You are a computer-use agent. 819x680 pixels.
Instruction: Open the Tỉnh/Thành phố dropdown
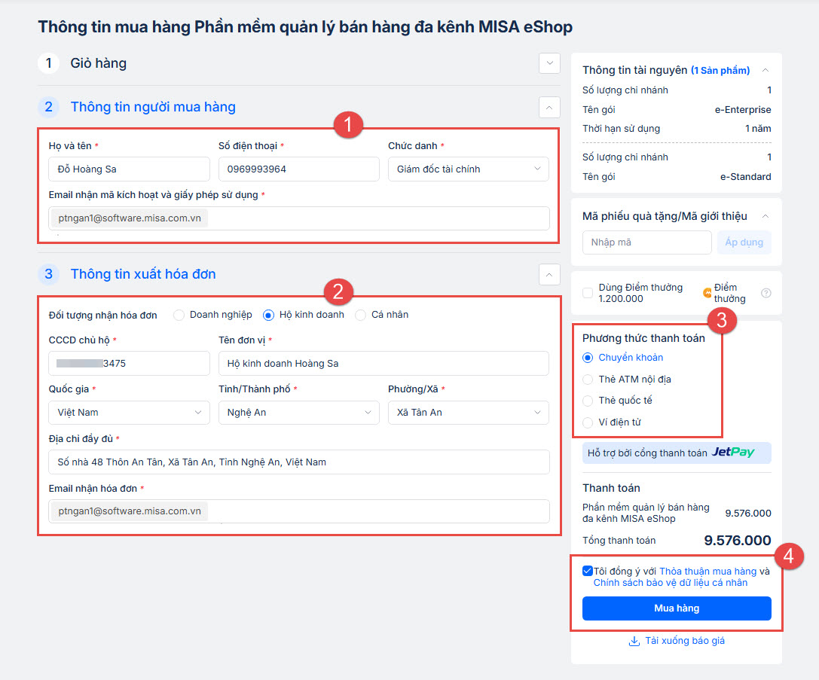pos(298,413)
